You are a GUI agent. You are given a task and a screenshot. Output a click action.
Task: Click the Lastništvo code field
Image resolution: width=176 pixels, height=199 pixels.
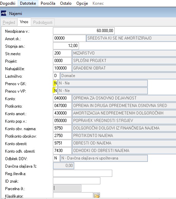[x=56, y=76]
